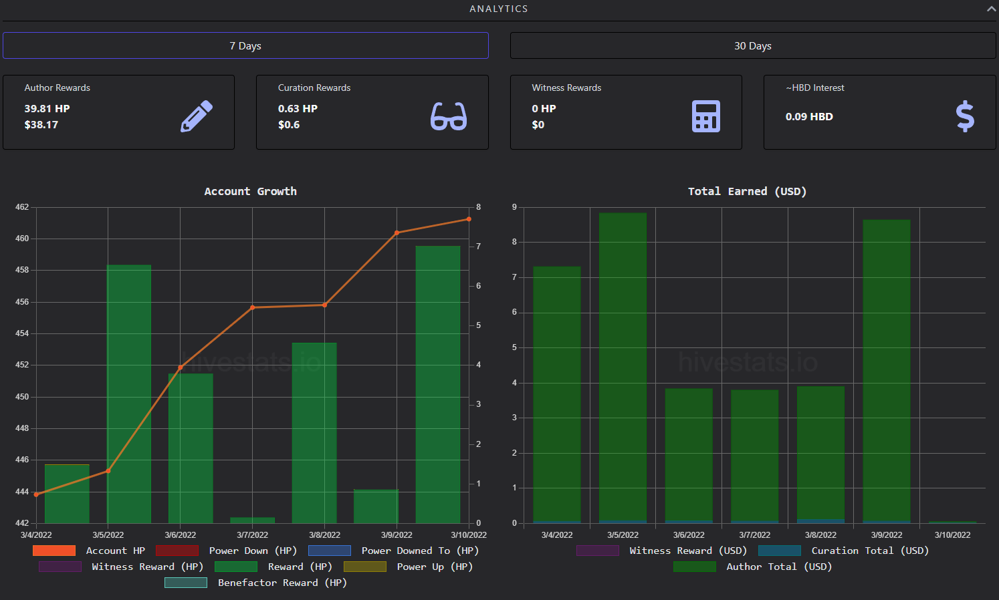Screen dimensions: 999x600
Task: Click the 3/7/2022 line point in Account Growth
Action: click(x=253, y=307)
